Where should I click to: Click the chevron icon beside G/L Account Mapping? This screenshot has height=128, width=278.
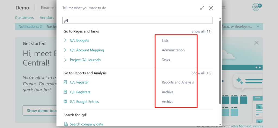[x=65, y=50]
